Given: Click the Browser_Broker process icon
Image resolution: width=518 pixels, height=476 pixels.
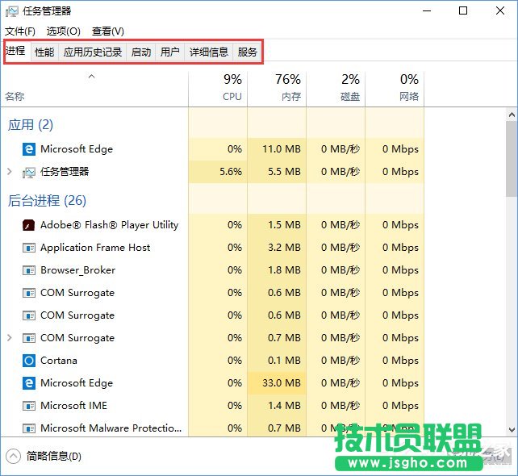Looking at the screenshot, I should pos(29,270).
